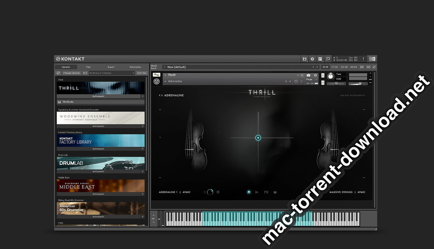Expand the Thrill library Instruments dropdown arrow
Screen dimensions: 434x249
[x=142, y=96]
